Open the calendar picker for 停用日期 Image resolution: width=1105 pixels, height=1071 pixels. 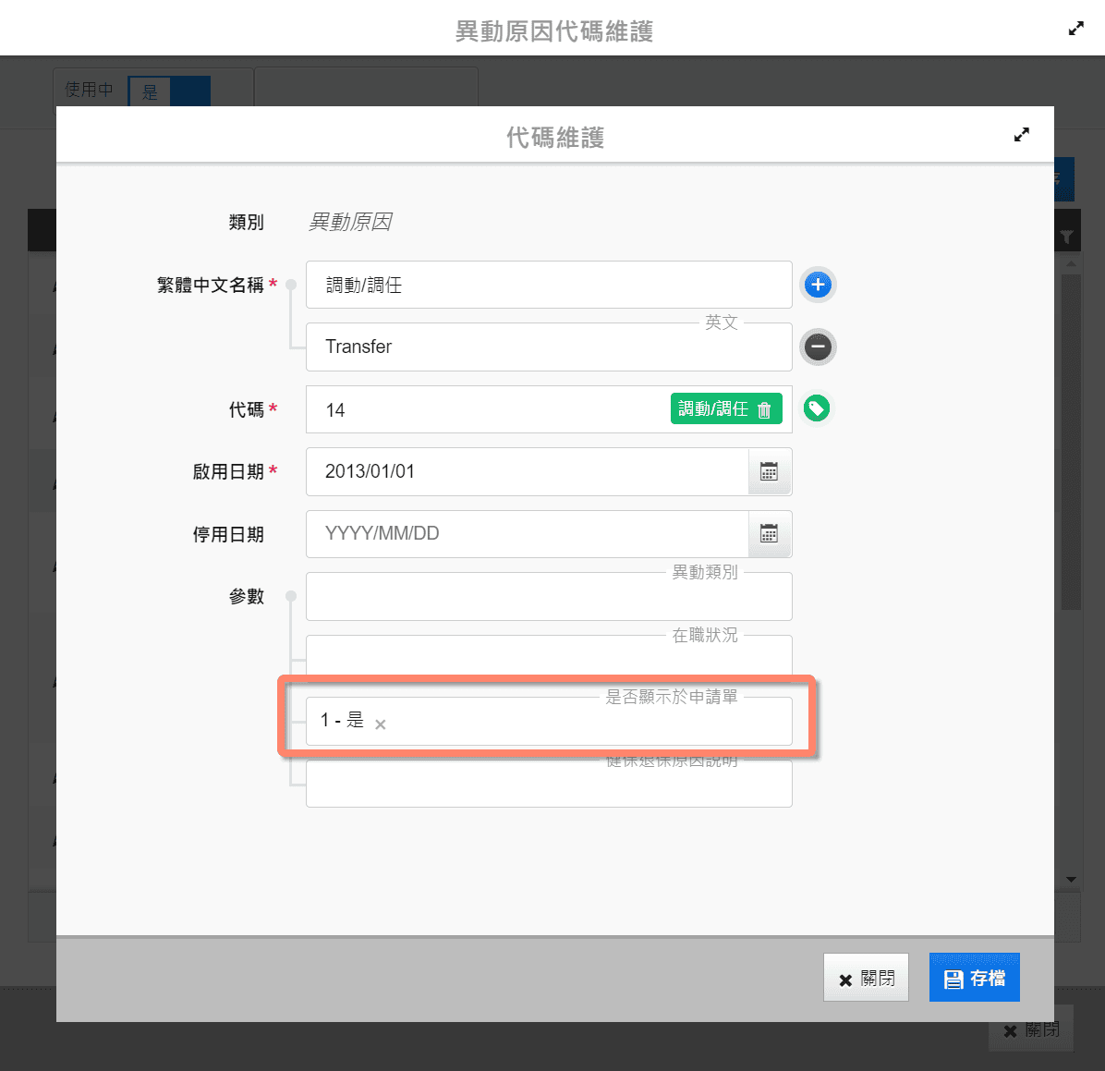(x=769, y=534)
